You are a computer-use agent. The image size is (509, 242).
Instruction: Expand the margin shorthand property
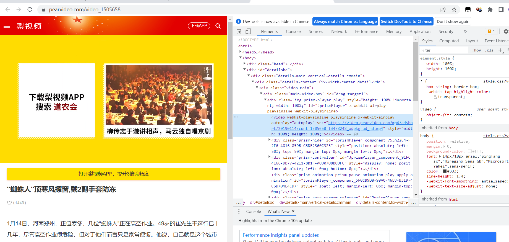(x=444, y=146)
